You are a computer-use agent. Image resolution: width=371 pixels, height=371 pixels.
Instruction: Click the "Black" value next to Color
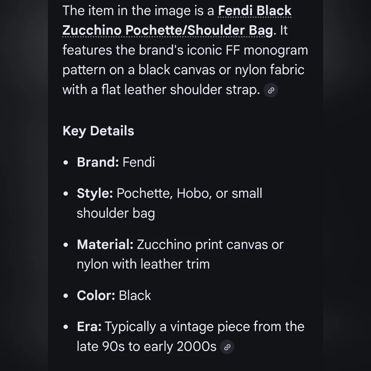click(135, 295)
